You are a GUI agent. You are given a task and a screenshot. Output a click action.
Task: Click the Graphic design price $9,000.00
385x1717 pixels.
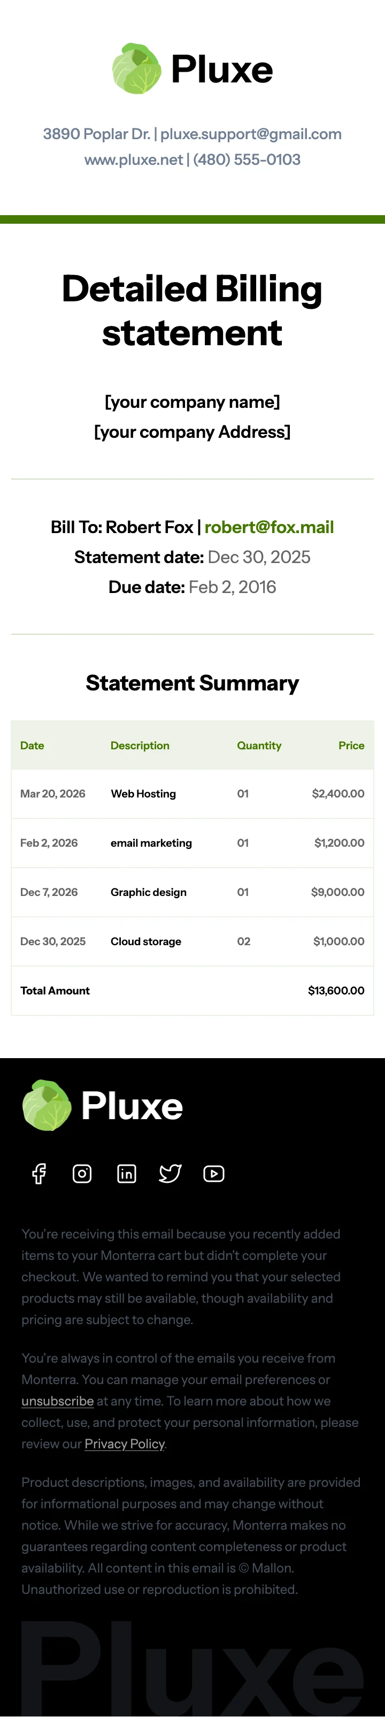point(338,893)
